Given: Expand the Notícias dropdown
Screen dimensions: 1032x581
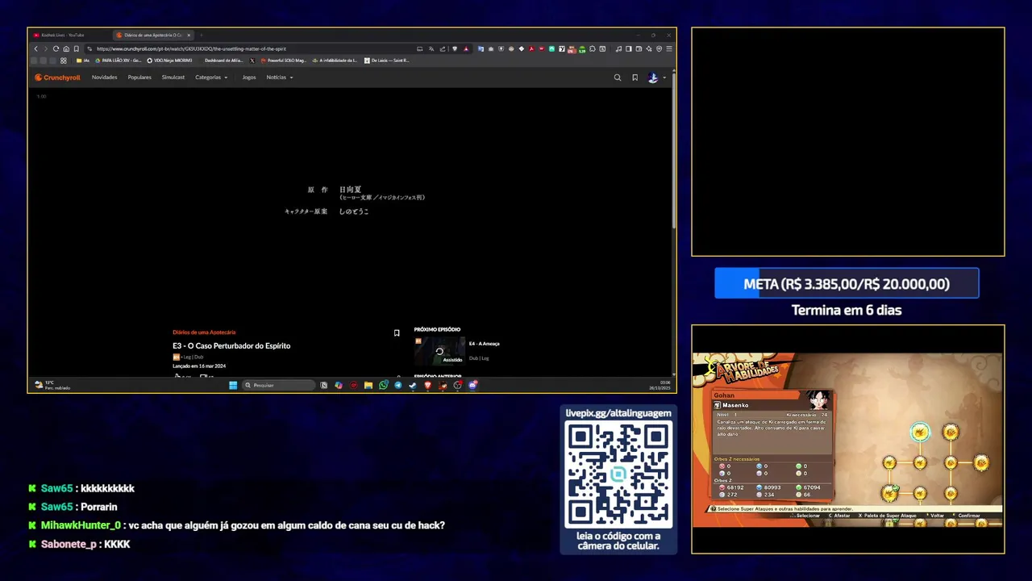Looking at the screenshot, I should [280, 77].
